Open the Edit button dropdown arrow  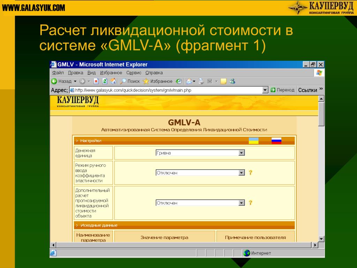tap(216, 81)
